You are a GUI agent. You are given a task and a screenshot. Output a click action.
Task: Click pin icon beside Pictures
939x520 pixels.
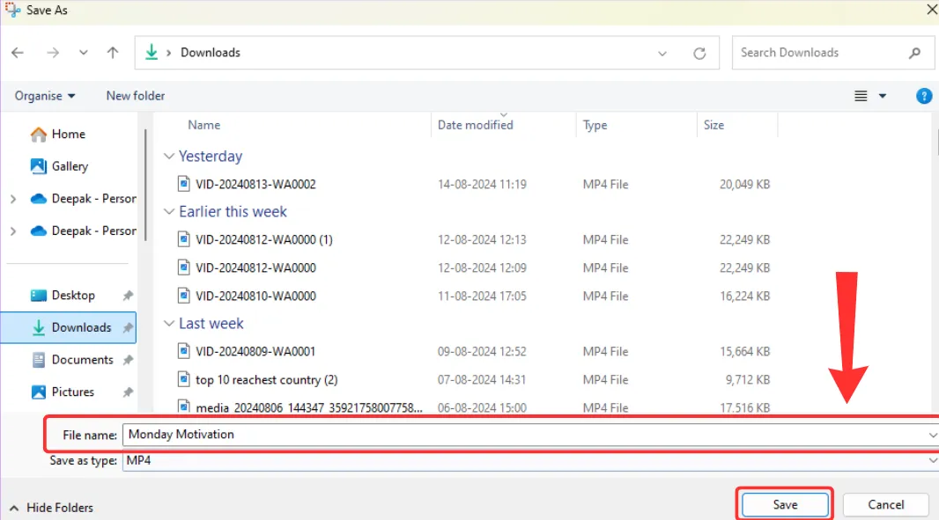(128, 392)
